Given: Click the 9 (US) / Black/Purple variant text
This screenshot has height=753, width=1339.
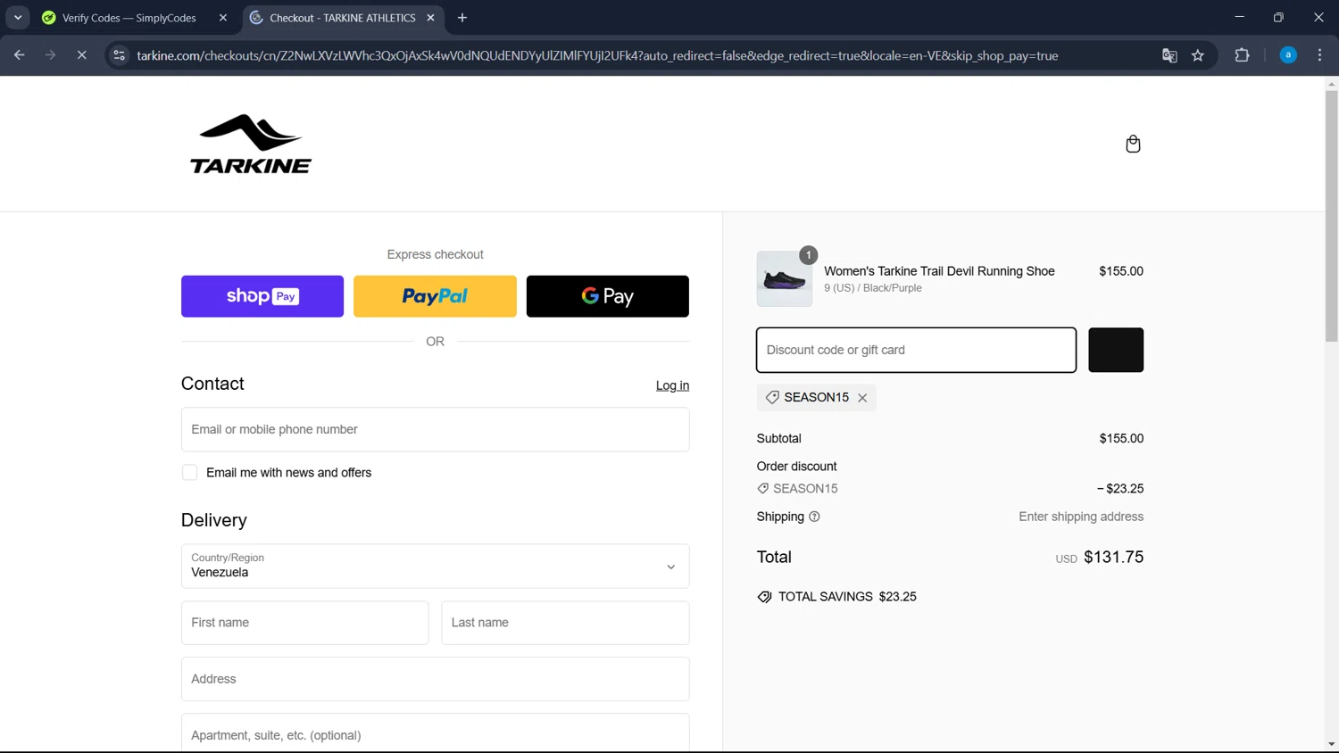Looking at the screenshot, I should point(873,288).
